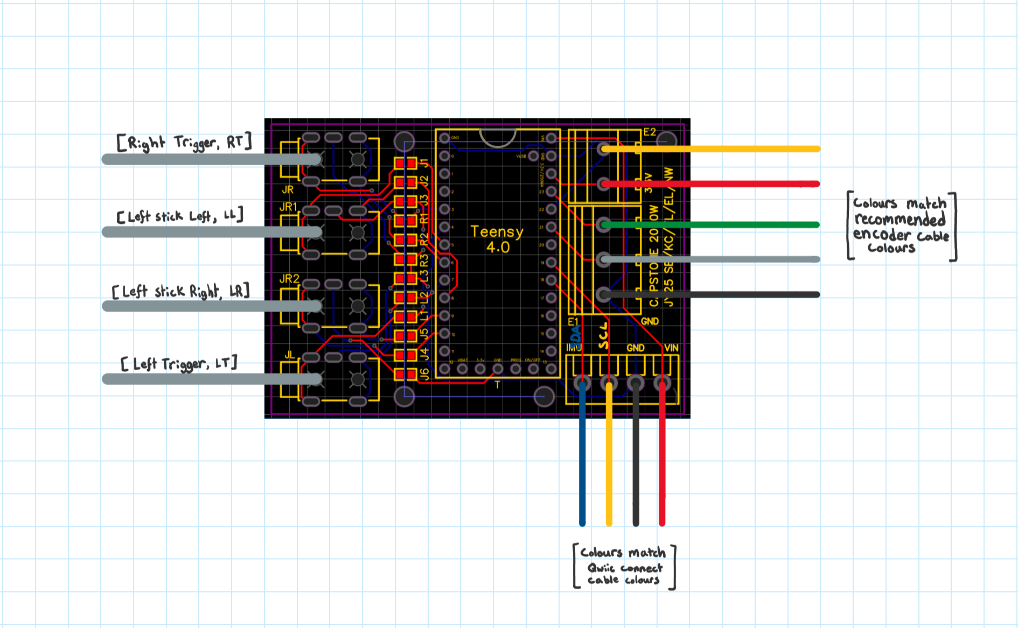Click the SCL pad with yellow wire
Viewport: 1018px width, 628px height.
609,383
